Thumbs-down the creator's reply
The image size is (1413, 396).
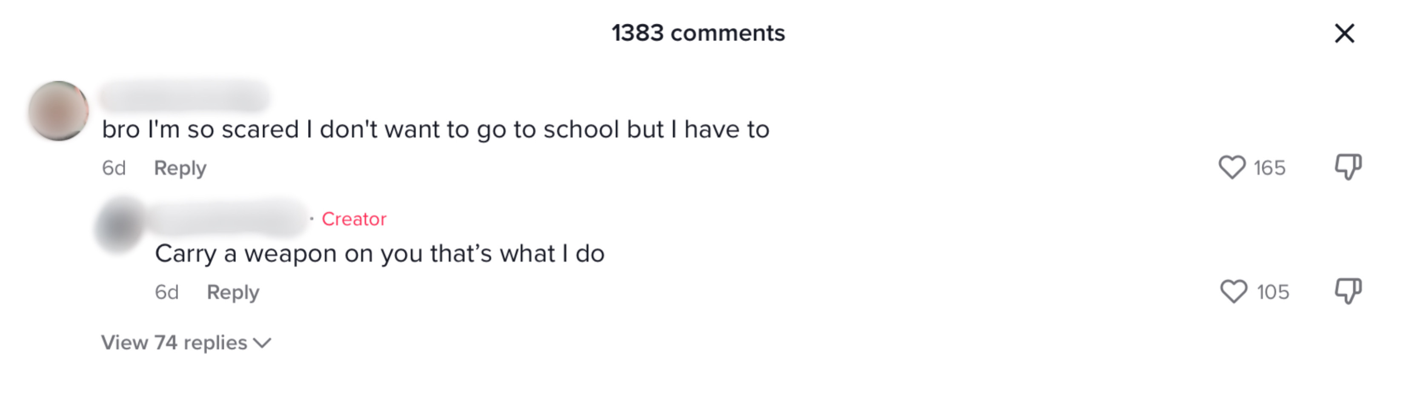click(x=1348, y=291)
